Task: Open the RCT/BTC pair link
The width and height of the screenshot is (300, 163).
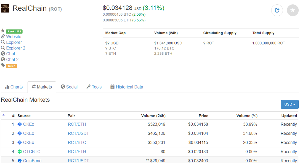Action: tap(77, 143)
